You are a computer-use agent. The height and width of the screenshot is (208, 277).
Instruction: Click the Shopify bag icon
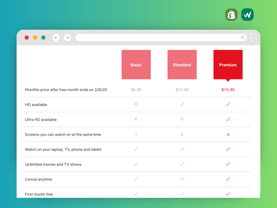coord(232,15)
